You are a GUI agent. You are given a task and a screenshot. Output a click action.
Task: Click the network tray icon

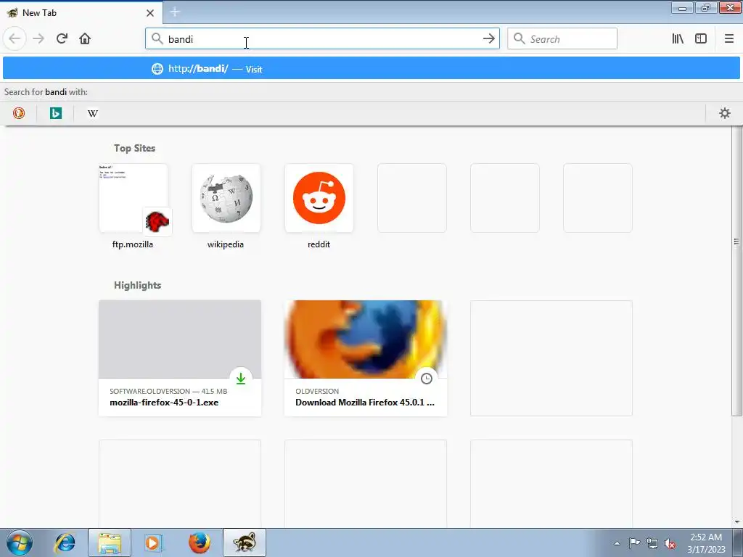pyautogui.click(x=652, y=543)
